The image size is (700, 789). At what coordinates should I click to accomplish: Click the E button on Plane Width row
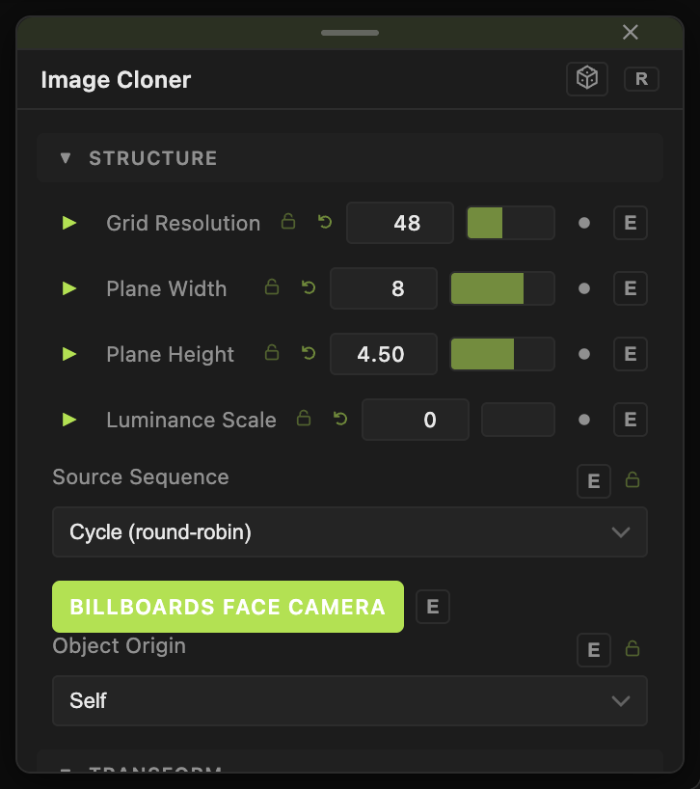pos(631,288)
